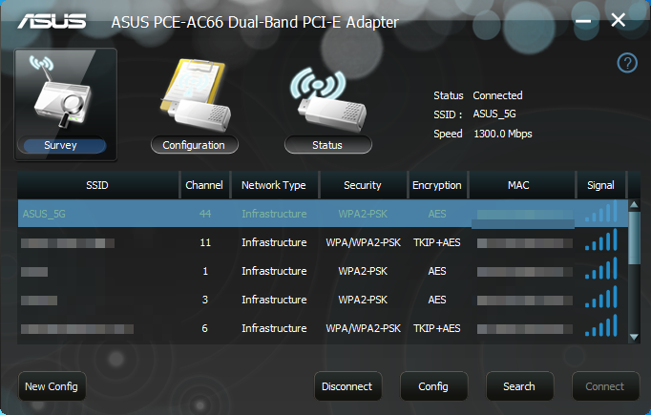Click the ASUS_5G SSID in status panel

[494, 114]
